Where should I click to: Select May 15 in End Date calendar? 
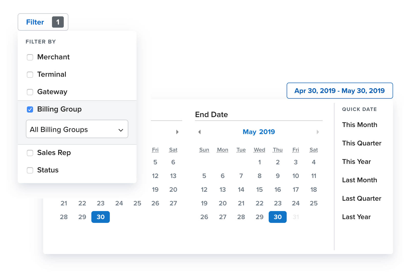coord(259,190)
